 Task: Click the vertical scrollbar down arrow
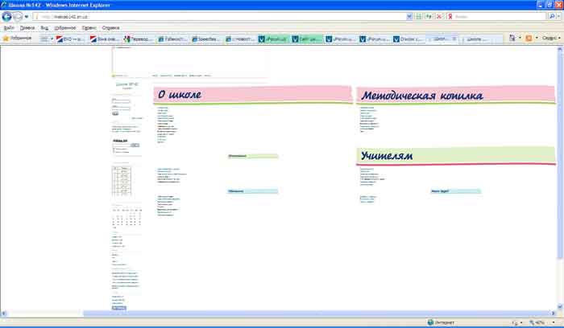(559, 313)
